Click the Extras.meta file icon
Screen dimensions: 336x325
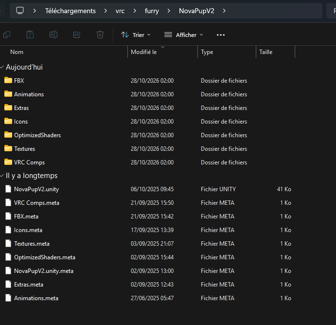tap(8, 284)
